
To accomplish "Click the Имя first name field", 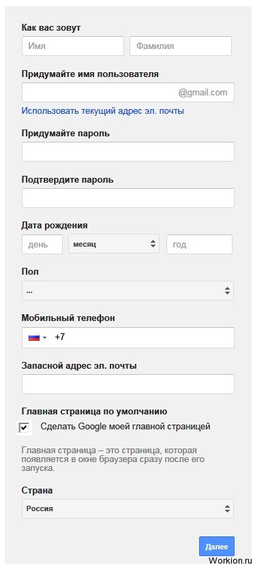I will coord(73,46).
